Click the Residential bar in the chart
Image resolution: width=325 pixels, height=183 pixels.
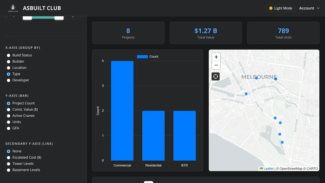pos(153,136)
